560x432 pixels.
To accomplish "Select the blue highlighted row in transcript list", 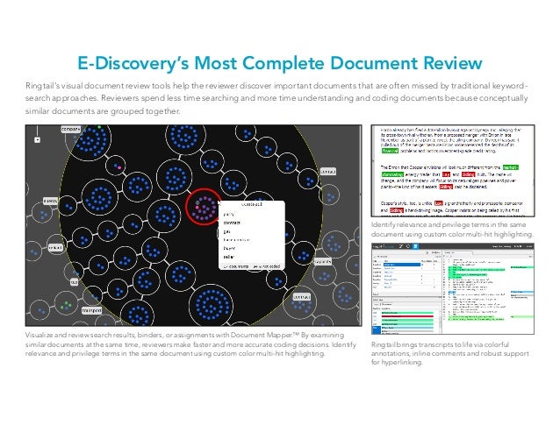I will [x=402, y=265].
